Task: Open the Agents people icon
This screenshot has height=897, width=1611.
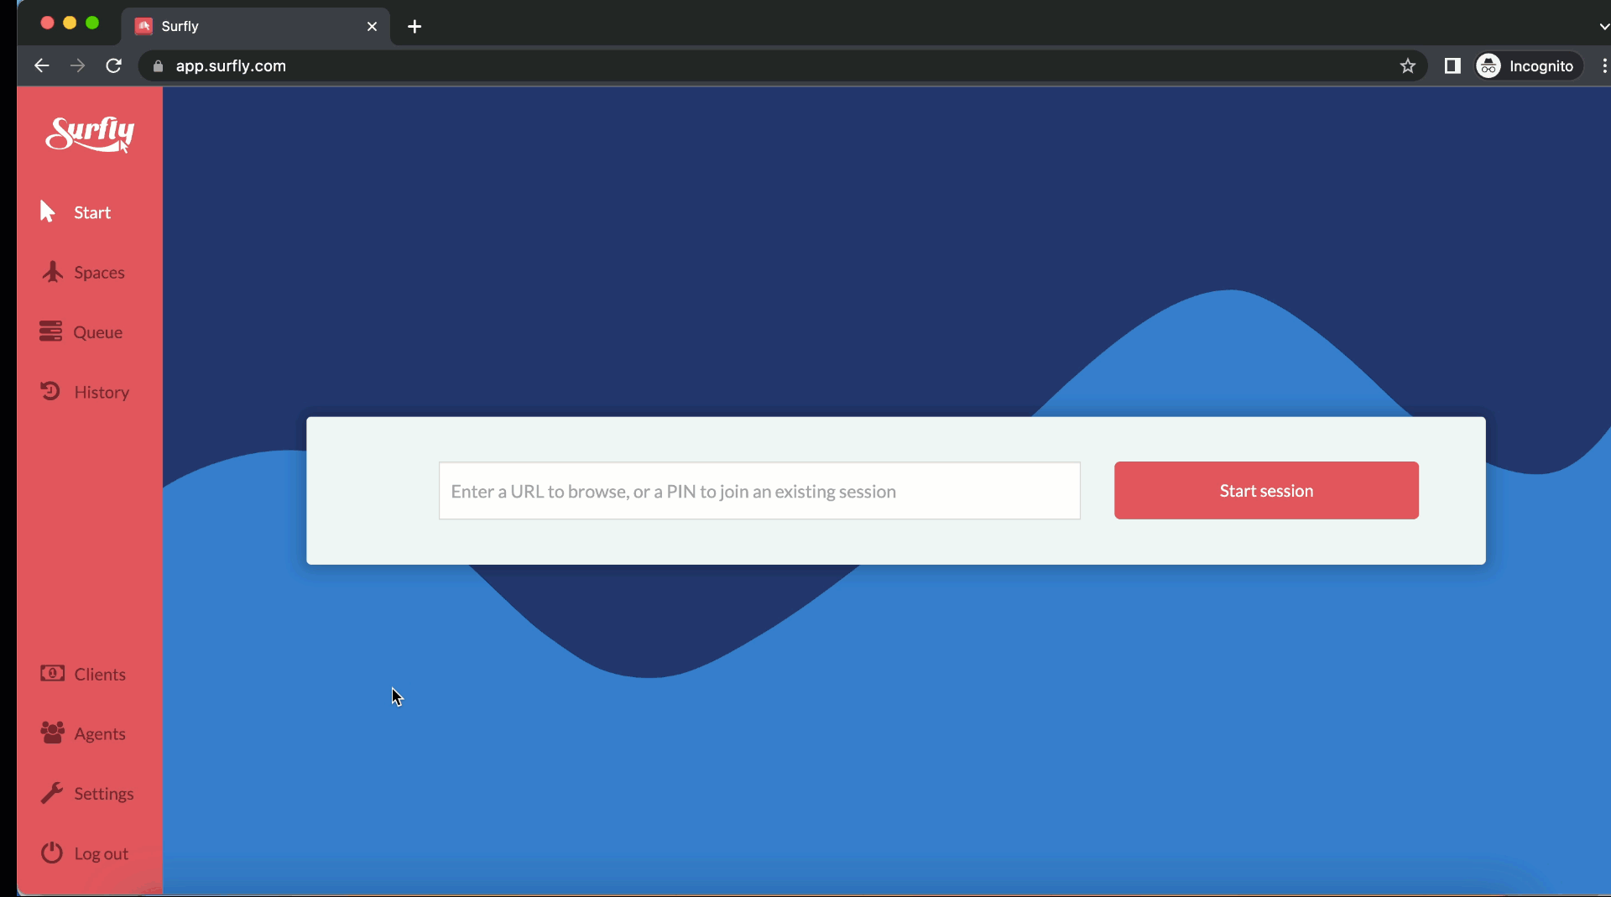Action: 52,733
